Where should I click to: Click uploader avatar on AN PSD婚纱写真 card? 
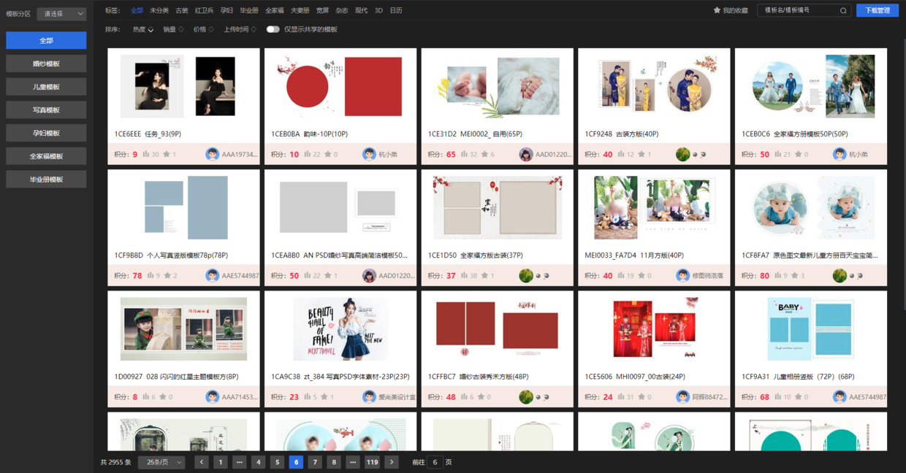(369, 276)
